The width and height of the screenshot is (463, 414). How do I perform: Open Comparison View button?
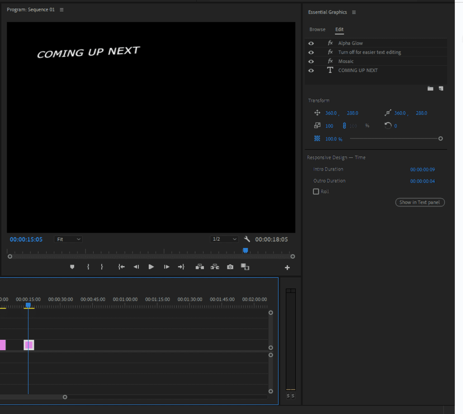click(x=245, y=267)
